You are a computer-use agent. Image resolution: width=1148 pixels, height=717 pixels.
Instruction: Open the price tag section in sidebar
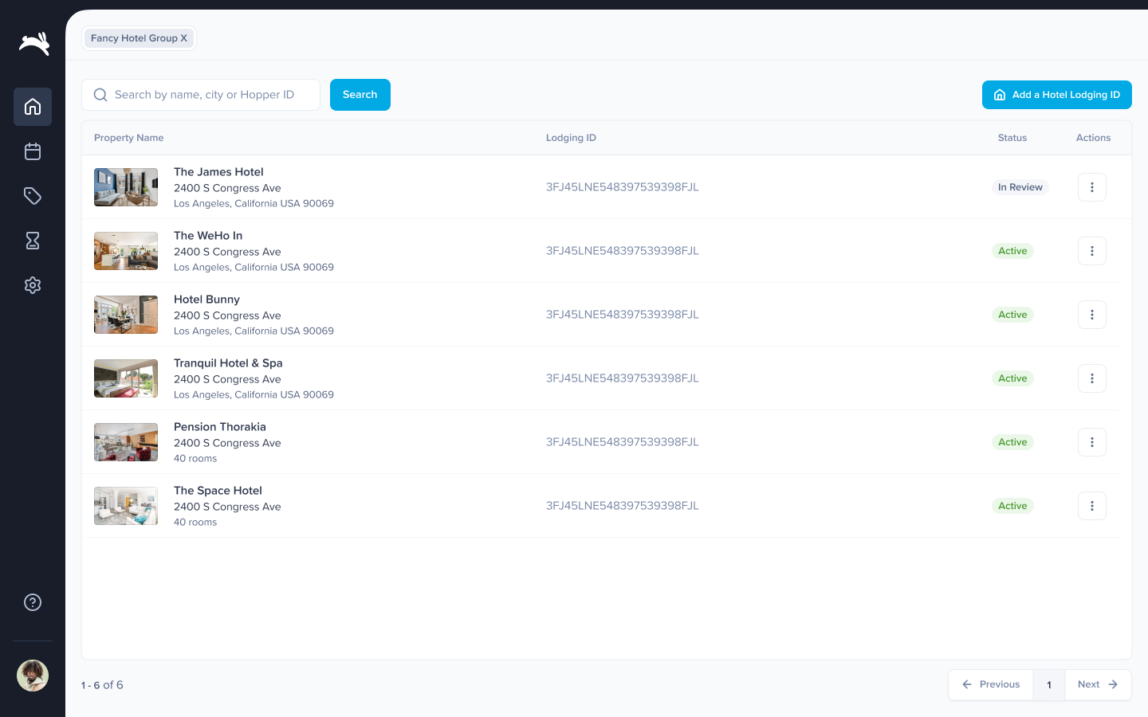click(33, 196)
